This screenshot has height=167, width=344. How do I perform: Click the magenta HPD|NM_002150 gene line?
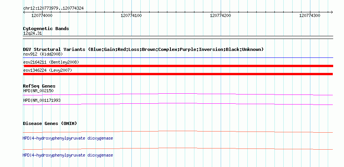178,94
